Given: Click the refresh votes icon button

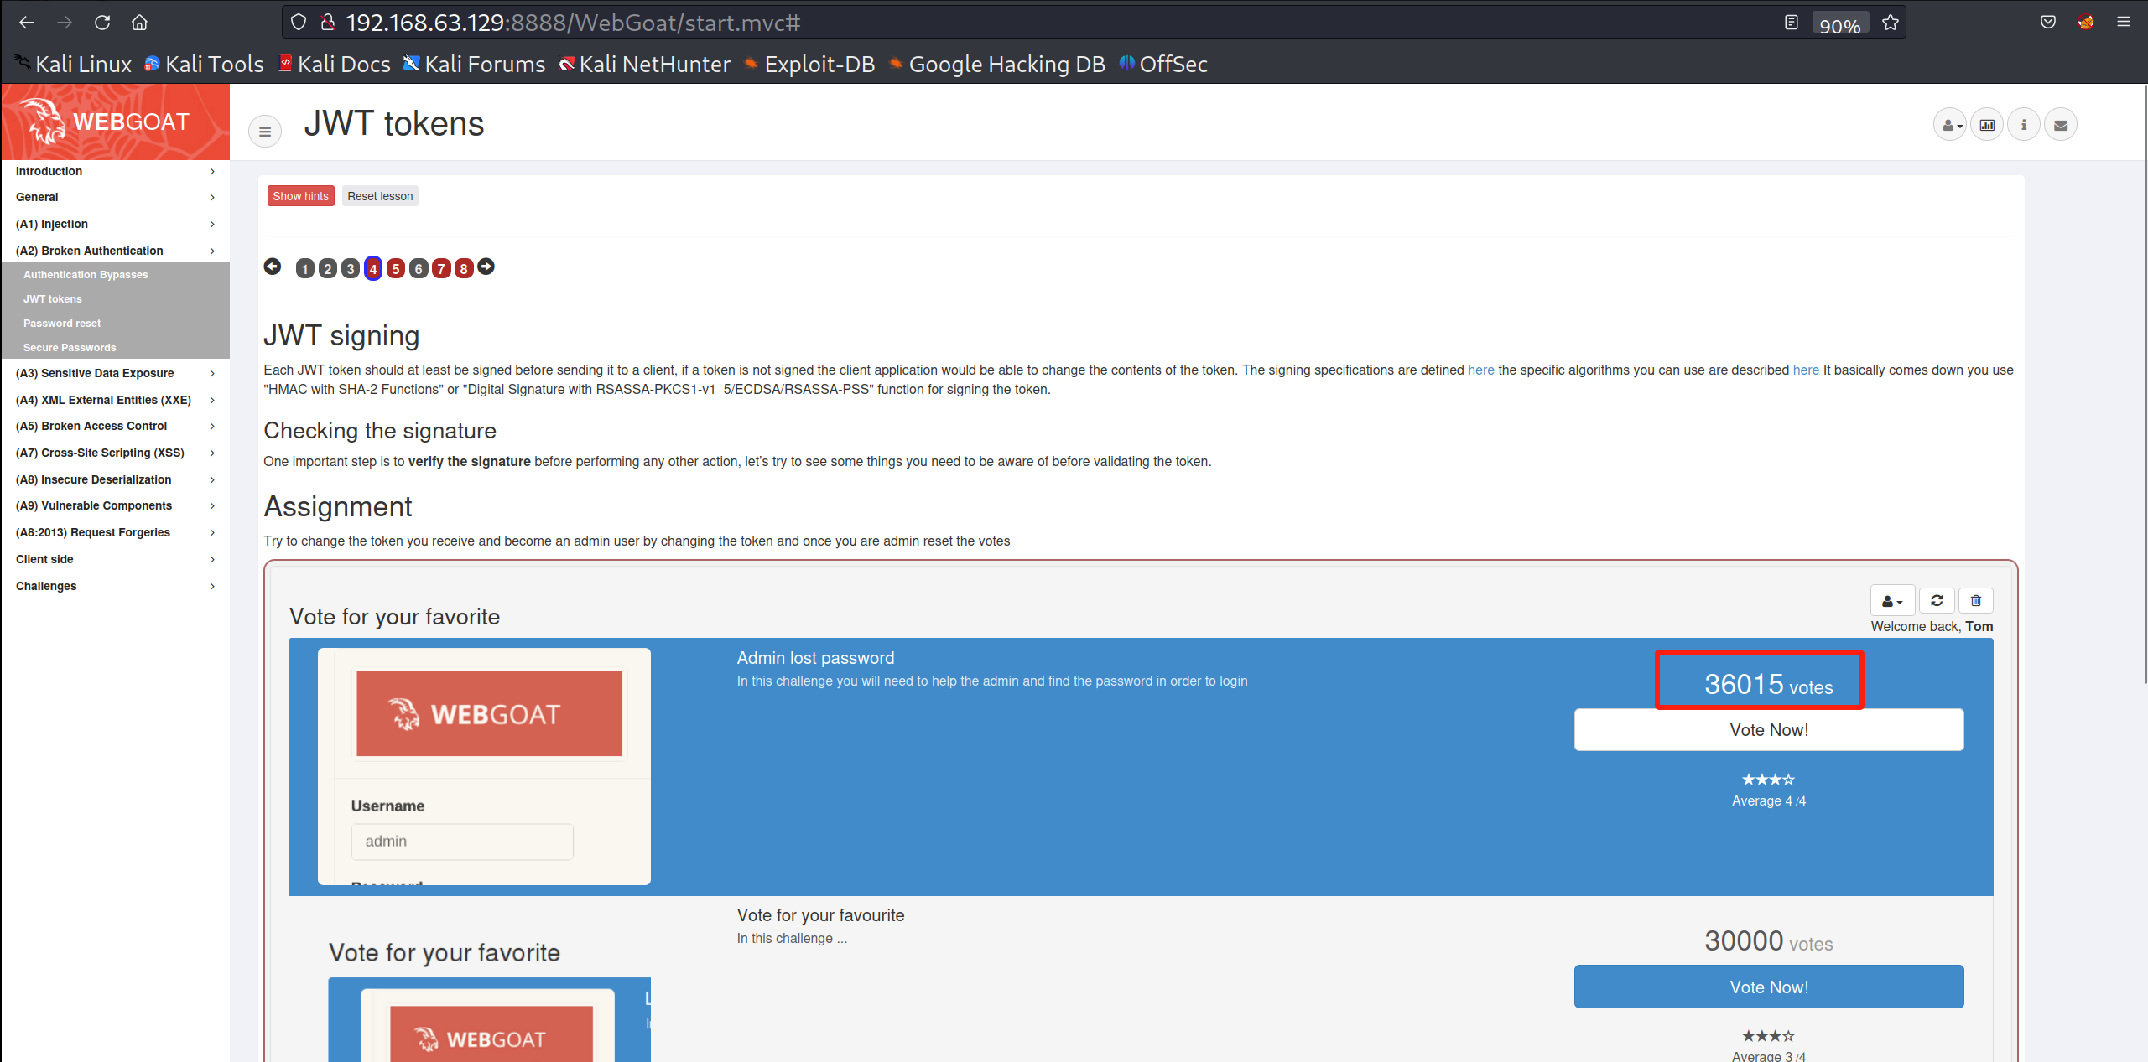Looking at the screenshot, I should pyautogui.click(x=1937, y=600).
